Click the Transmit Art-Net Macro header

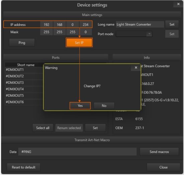pos(92,140)
